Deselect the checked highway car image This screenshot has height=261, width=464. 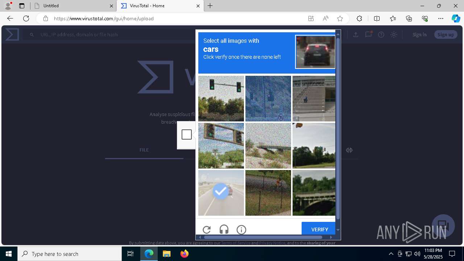point(221,193)
